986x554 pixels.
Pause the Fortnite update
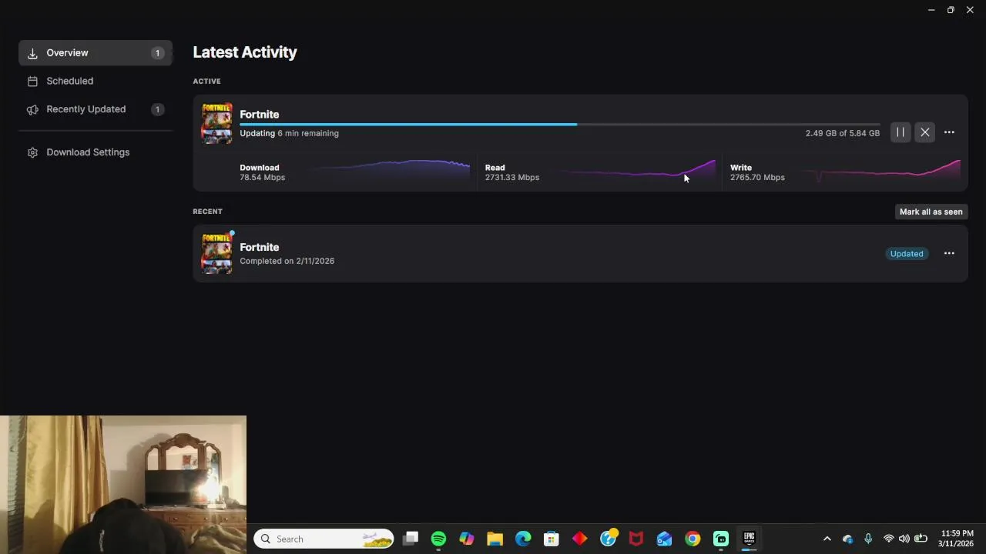900,132
